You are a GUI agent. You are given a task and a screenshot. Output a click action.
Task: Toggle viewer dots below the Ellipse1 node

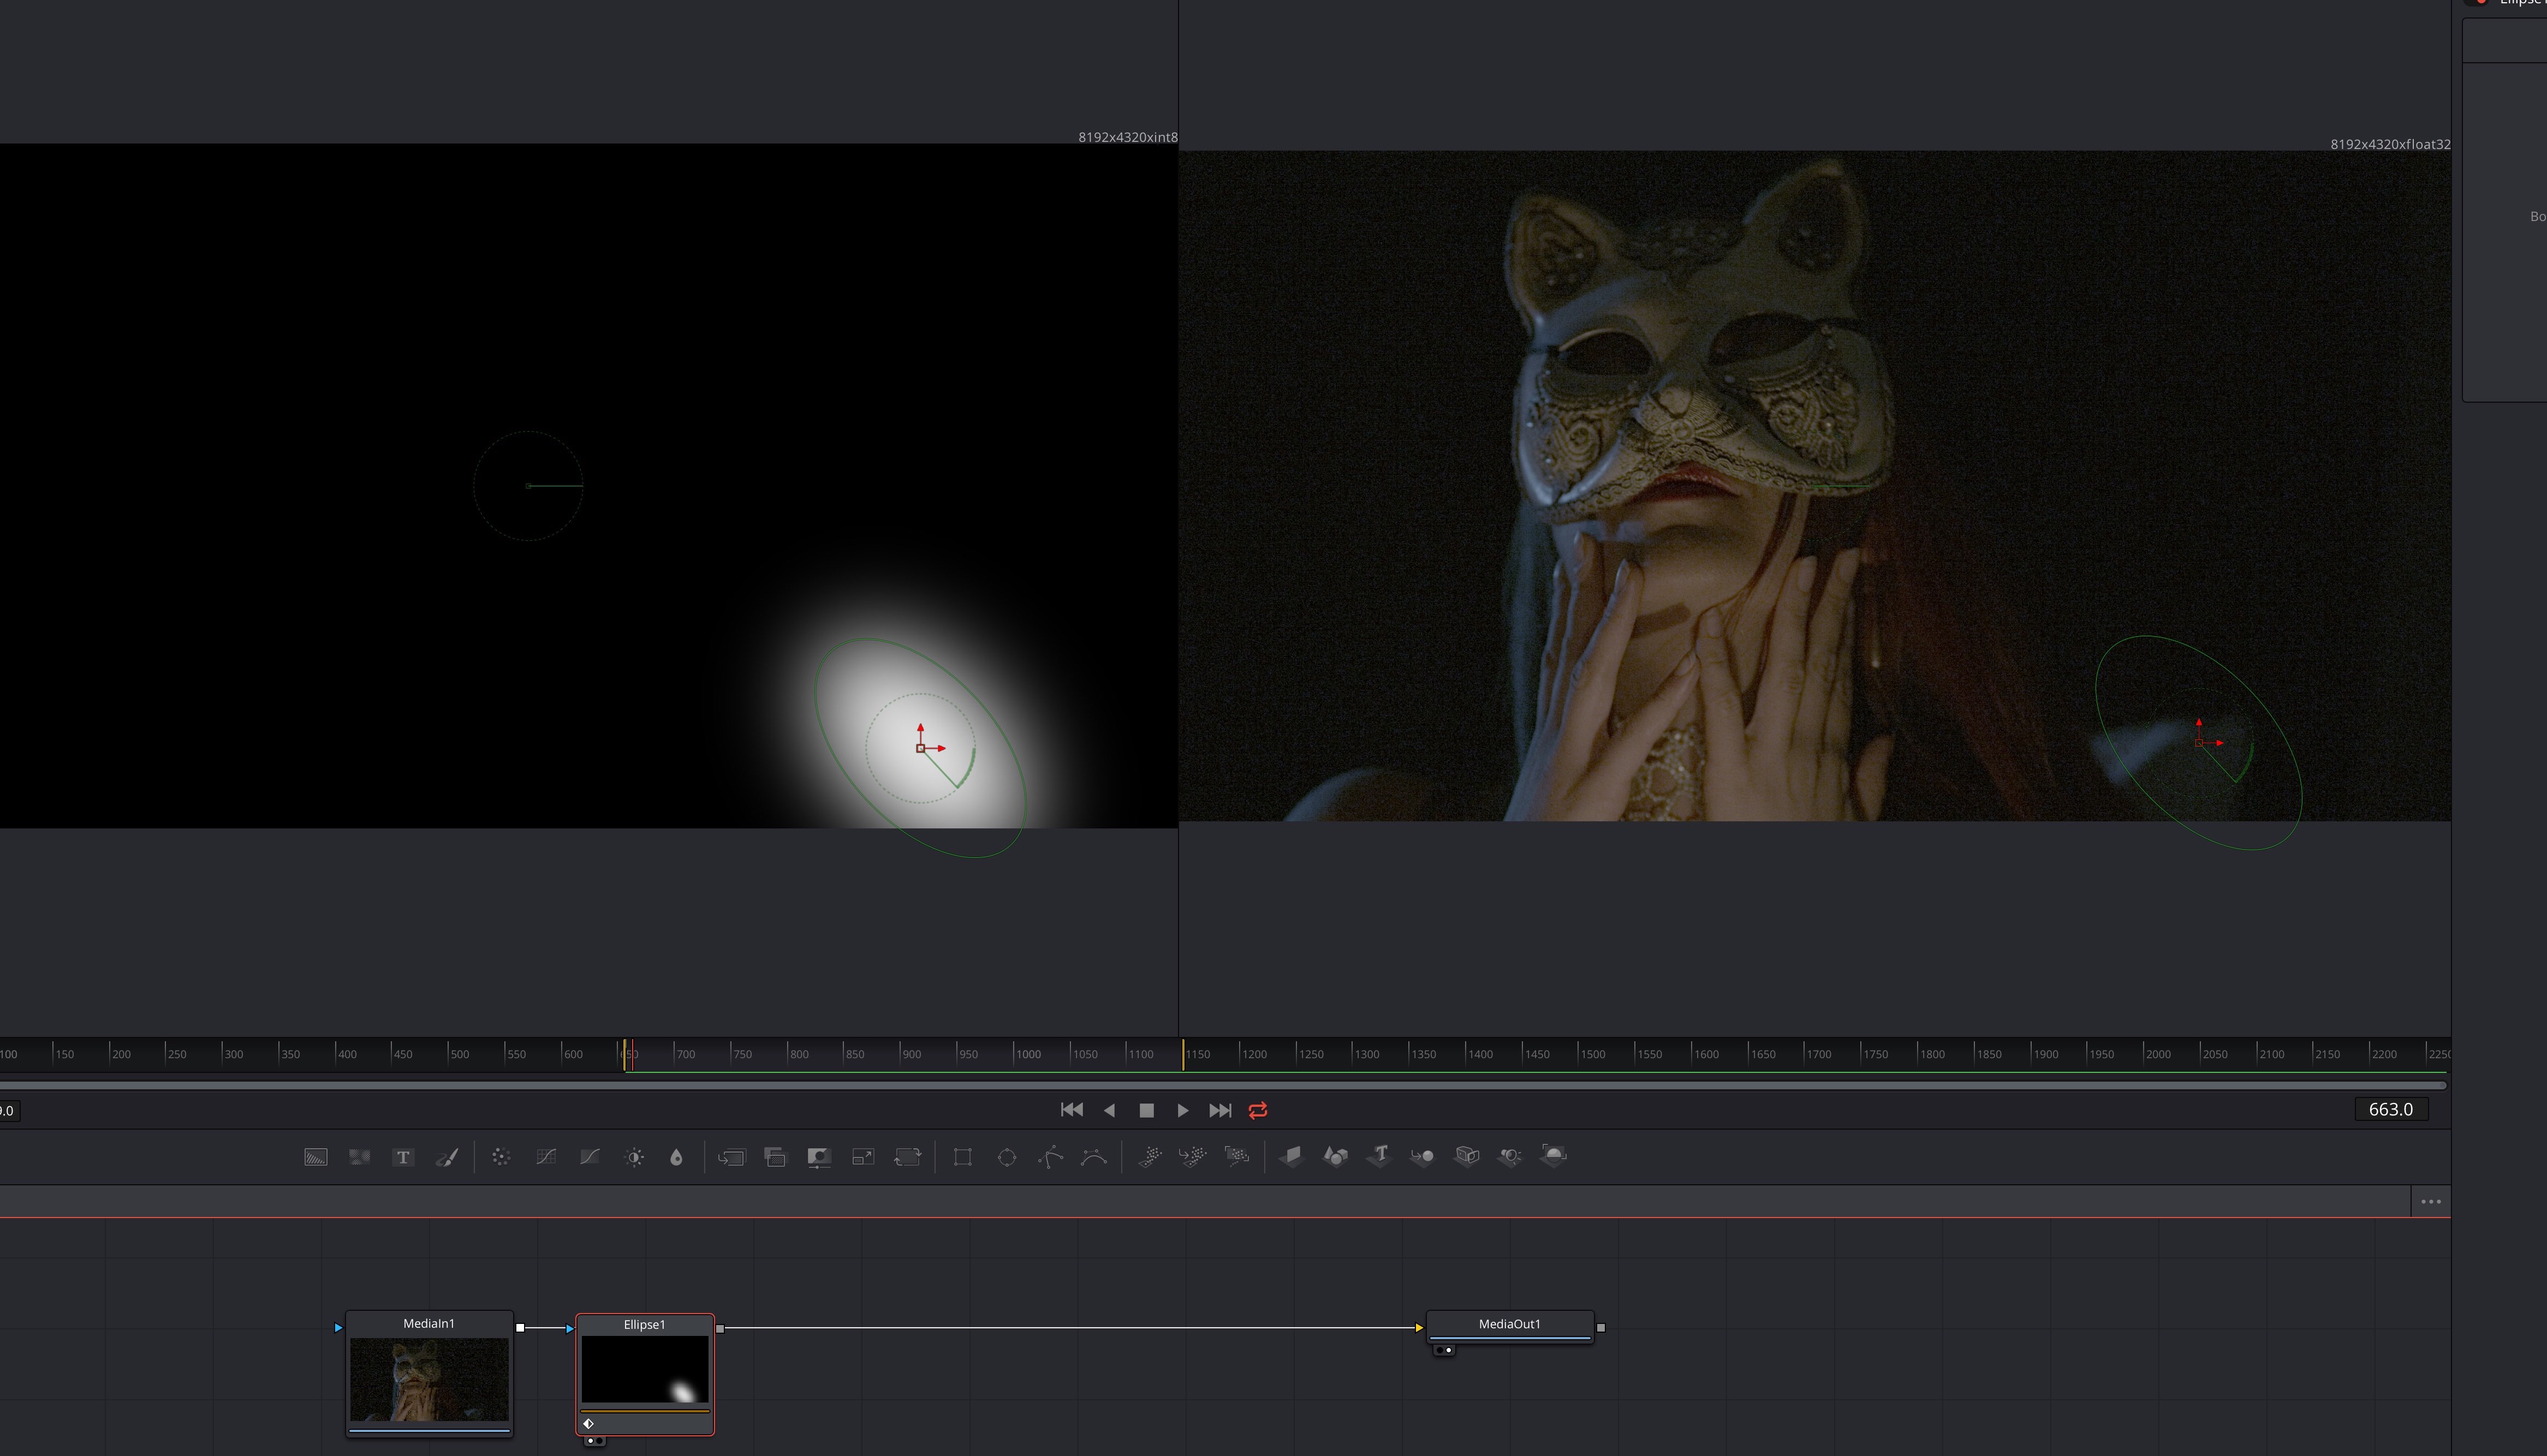[594, 1441]
